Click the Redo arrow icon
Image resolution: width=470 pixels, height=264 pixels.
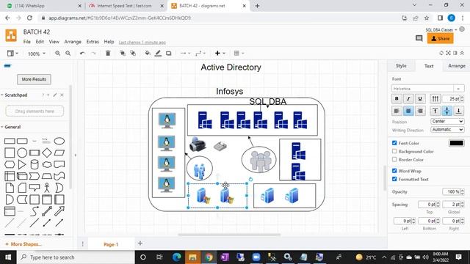pos(93,54)
